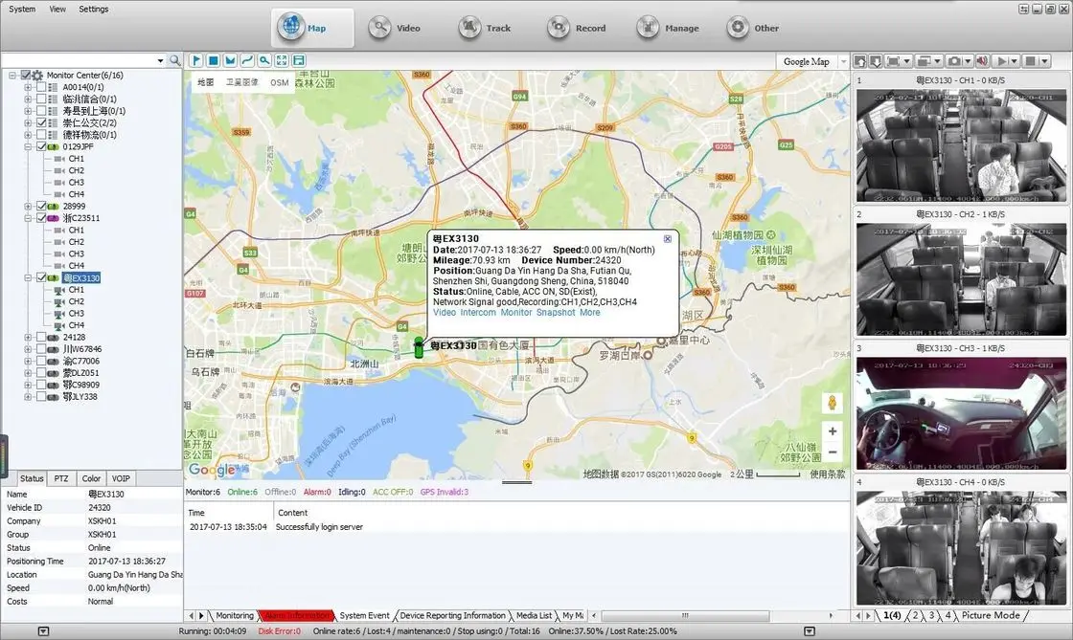The width and height of the screenshot is (1073, 640).
Task: Open the Manage module
Action: pyautogui.click(x=667, y=28)
